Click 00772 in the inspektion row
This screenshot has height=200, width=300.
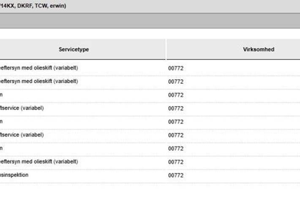point(176,175)
